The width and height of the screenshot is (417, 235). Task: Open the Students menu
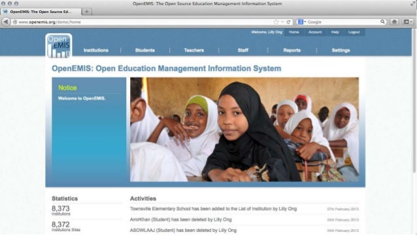(145, 50)
